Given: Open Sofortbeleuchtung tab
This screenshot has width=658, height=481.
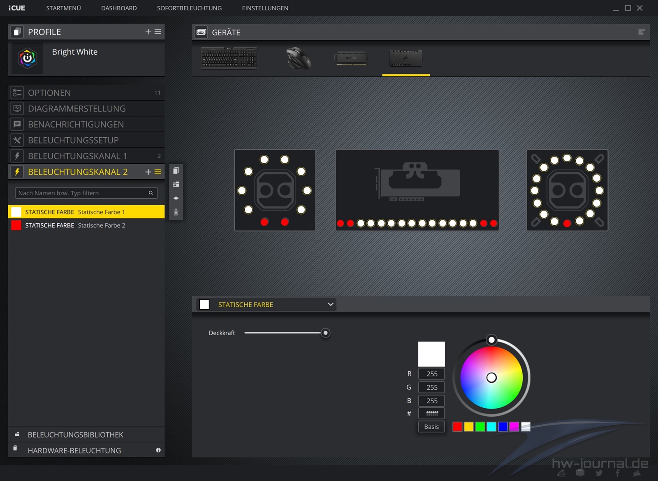Looking at the screenshot, I should coord(189,8).
